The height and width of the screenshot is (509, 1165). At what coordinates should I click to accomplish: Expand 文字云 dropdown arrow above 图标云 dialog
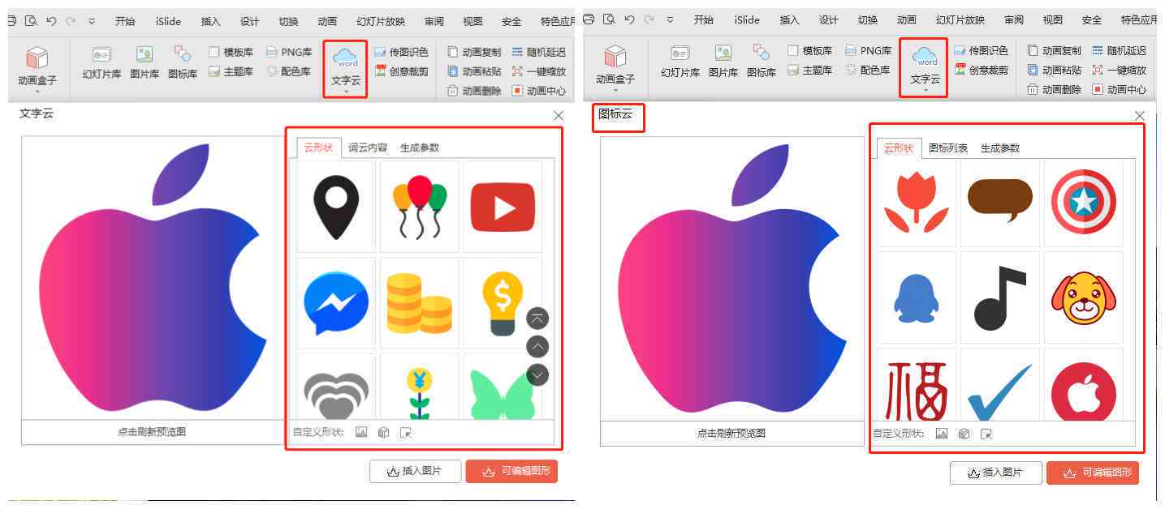(925, 90)
